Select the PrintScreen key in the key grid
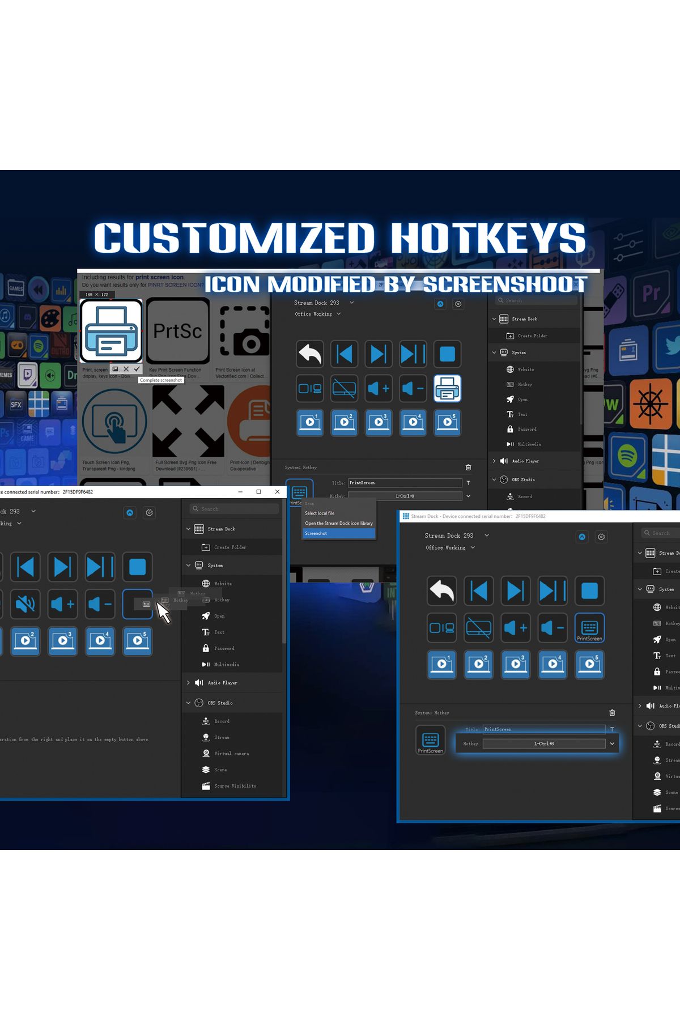The image size is (680, 1020). pyautogui.click(x=589, y=628)
